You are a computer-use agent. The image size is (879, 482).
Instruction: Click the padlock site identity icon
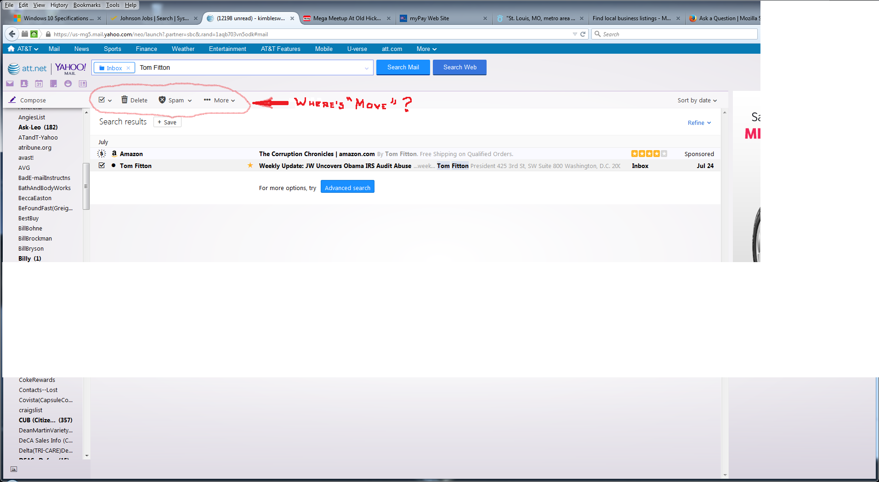click(x=48, y=34)
